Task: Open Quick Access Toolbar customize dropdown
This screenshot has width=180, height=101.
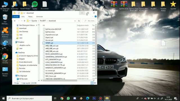Action: coord(24,13)
